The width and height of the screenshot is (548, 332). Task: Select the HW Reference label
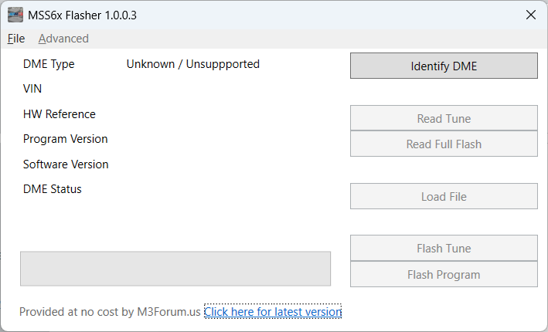(60, 114)
